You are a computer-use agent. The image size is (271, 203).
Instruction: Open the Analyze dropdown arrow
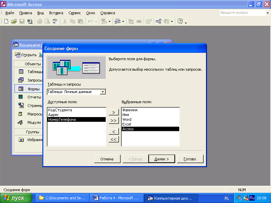[x=123, y=22]
